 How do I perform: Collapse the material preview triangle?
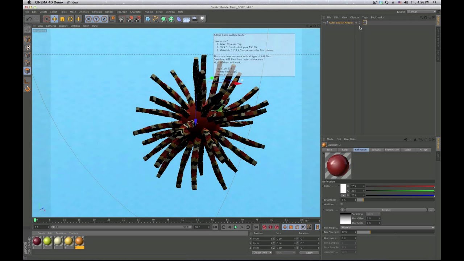[323, 154]
